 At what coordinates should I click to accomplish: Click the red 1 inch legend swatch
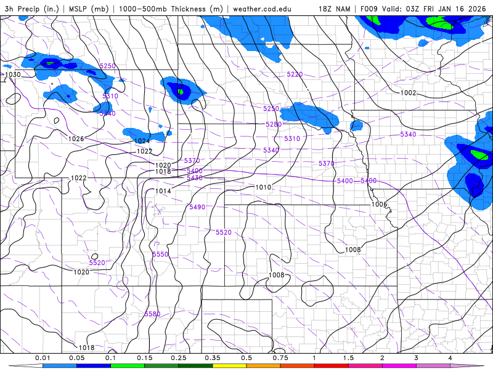pos(332,366)
